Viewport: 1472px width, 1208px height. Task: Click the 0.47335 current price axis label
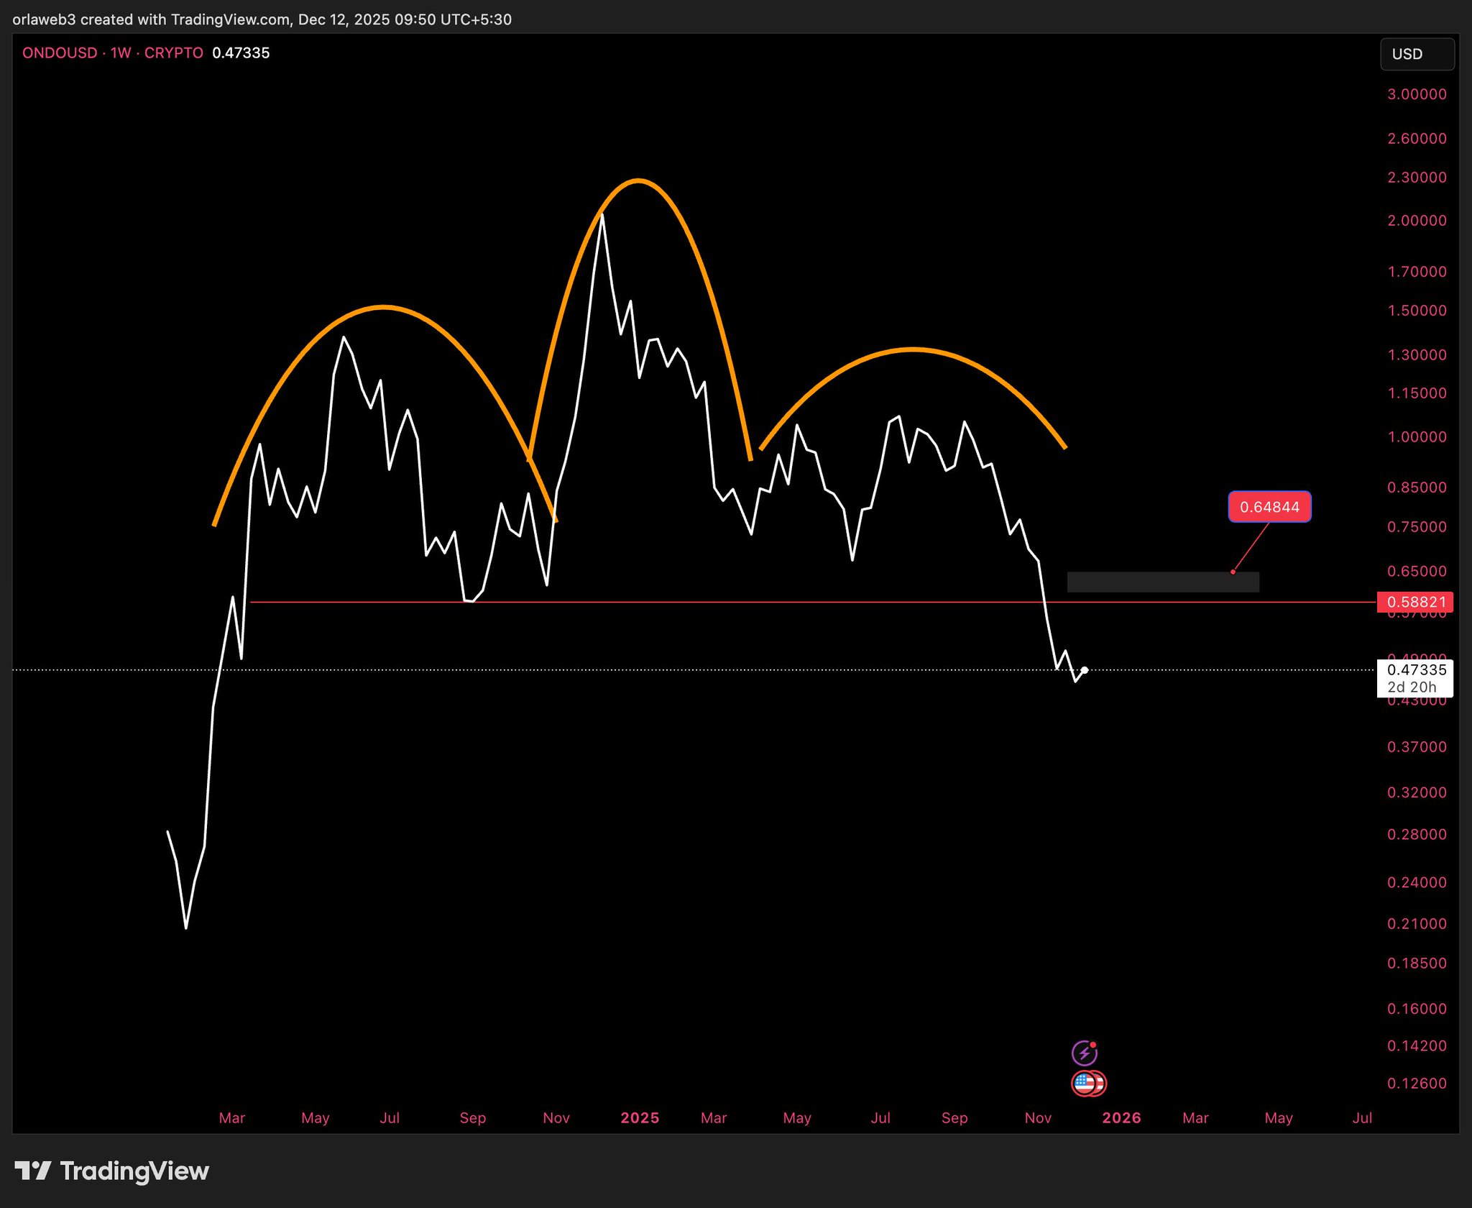1415,670
